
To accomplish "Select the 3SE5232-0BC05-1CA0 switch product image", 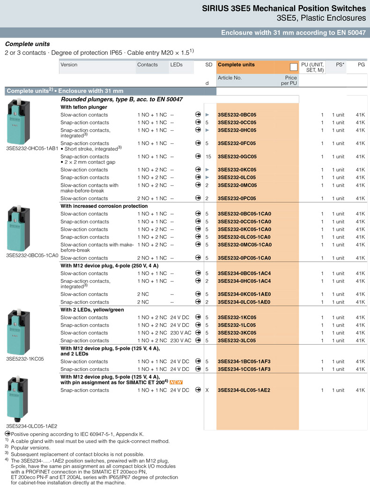I will [x=19, y=228].
